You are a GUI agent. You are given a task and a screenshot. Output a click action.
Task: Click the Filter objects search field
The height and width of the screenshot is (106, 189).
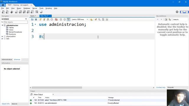(16, 22)
